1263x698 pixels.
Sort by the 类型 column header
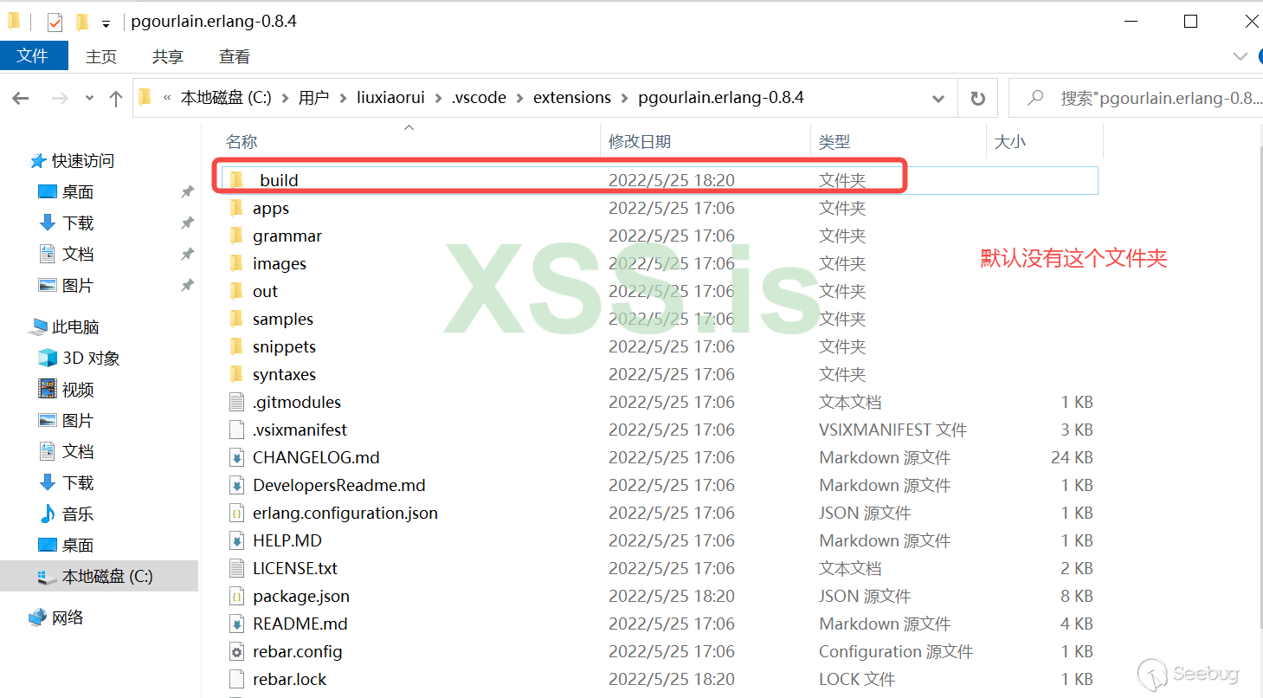pos(835,142)
